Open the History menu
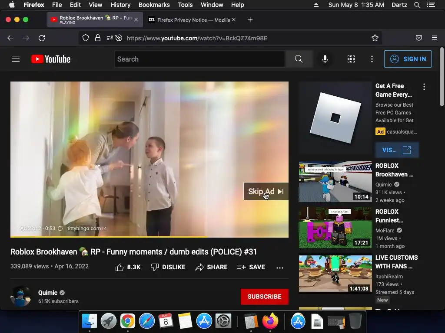 tap(120, 5)
